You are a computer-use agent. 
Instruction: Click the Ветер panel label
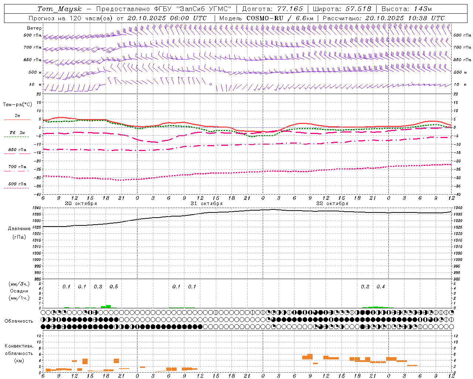(34, 28)
